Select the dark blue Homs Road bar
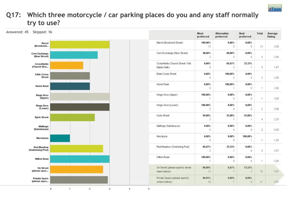Image resolution: width=287 pixels, height=198 pixels. 70,86
